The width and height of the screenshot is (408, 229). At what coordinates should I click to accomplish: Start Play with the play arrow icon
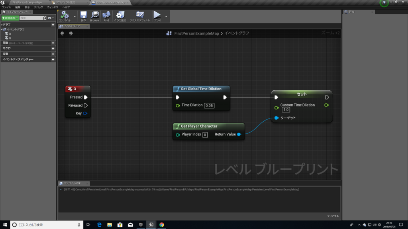(x=157, y=15)
